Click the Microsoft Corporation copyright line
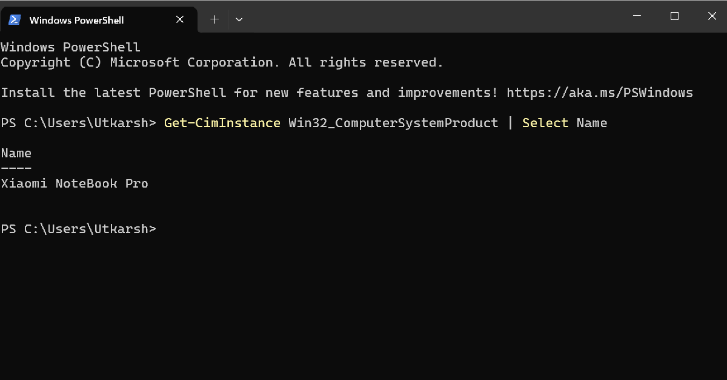The width and height of the screenshot is (727, 380). click(222, 62)
